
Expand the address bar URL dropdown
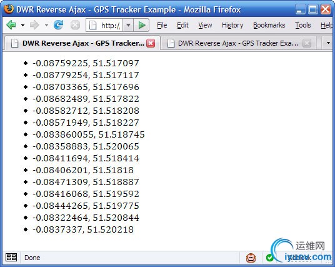pyautogui.click(x=128, y=25)
